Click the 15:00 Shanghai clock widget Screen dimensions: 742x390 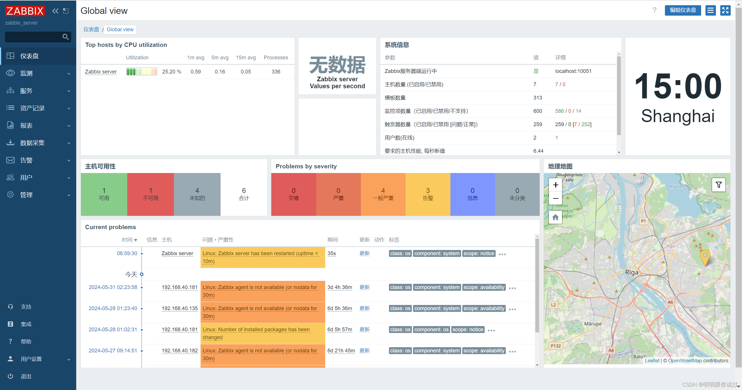(x=678, y=96)
